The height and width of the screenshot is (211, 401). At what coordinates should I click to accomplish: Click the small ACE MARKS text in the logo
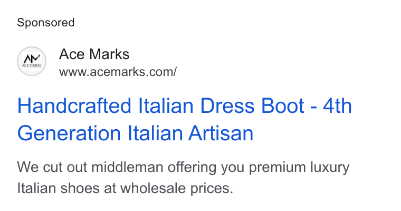32,65
